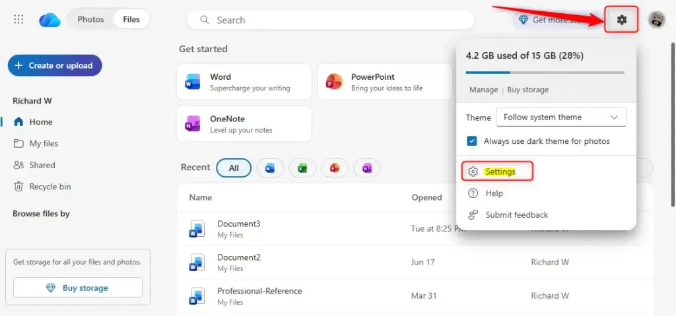676x316 pixels.
Task: Click the storage usage progress bar
Action: click(545, 73)
